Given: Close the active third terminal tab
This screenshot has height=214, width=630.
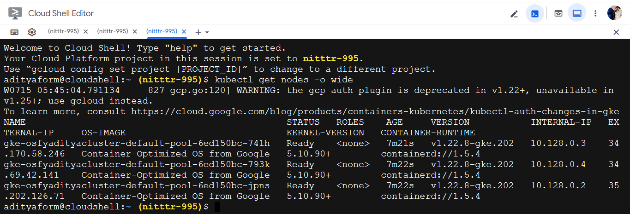Looking at the screenshot, I should pos(184,32).
